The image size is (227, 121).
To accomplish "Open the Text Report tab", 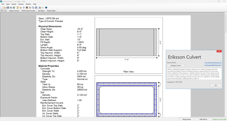I will point(41,11).
